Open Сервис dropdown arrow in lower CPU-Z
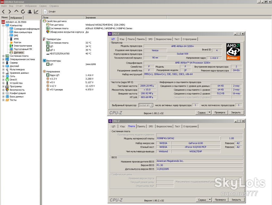The height and width of the screenshot is (205, 272). pyautogui.click(x=210, y=200)
